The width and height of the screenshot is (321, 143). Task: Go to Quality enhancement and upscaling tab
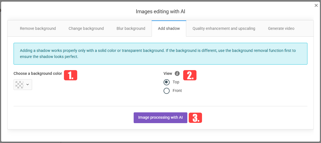pyautogui.click(x=224, y=28)
